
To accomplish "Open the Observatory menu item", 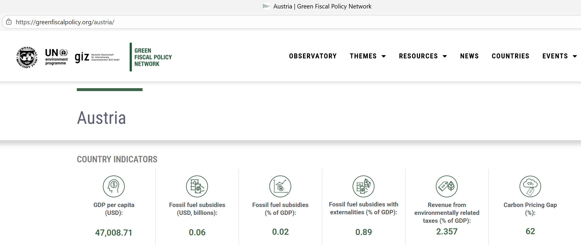I will tap(313, 56).
